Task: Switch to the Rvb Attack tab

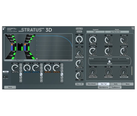Action: [x=92, y=84]
